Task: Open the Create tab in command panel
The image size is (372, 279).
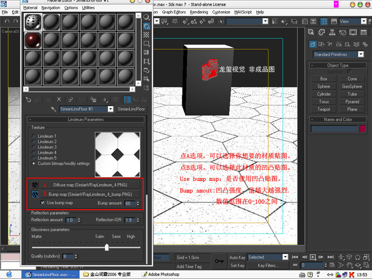Action: [311, 32]
